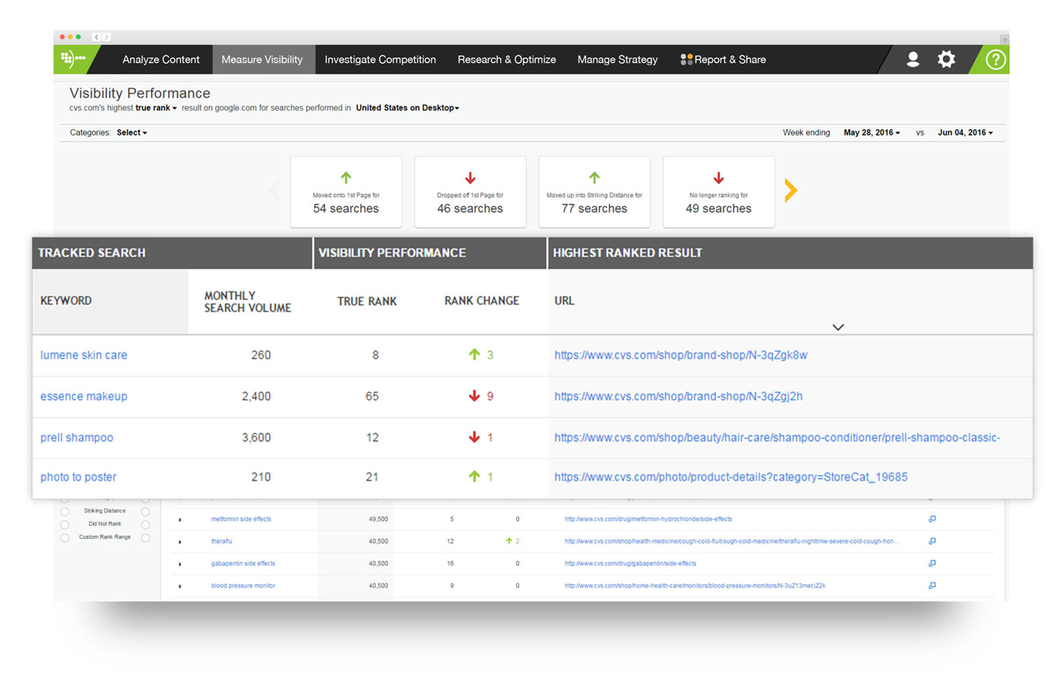1064x694 pixels.
Task: Expand the metformin side effects row
Action: tap(180, 520)
